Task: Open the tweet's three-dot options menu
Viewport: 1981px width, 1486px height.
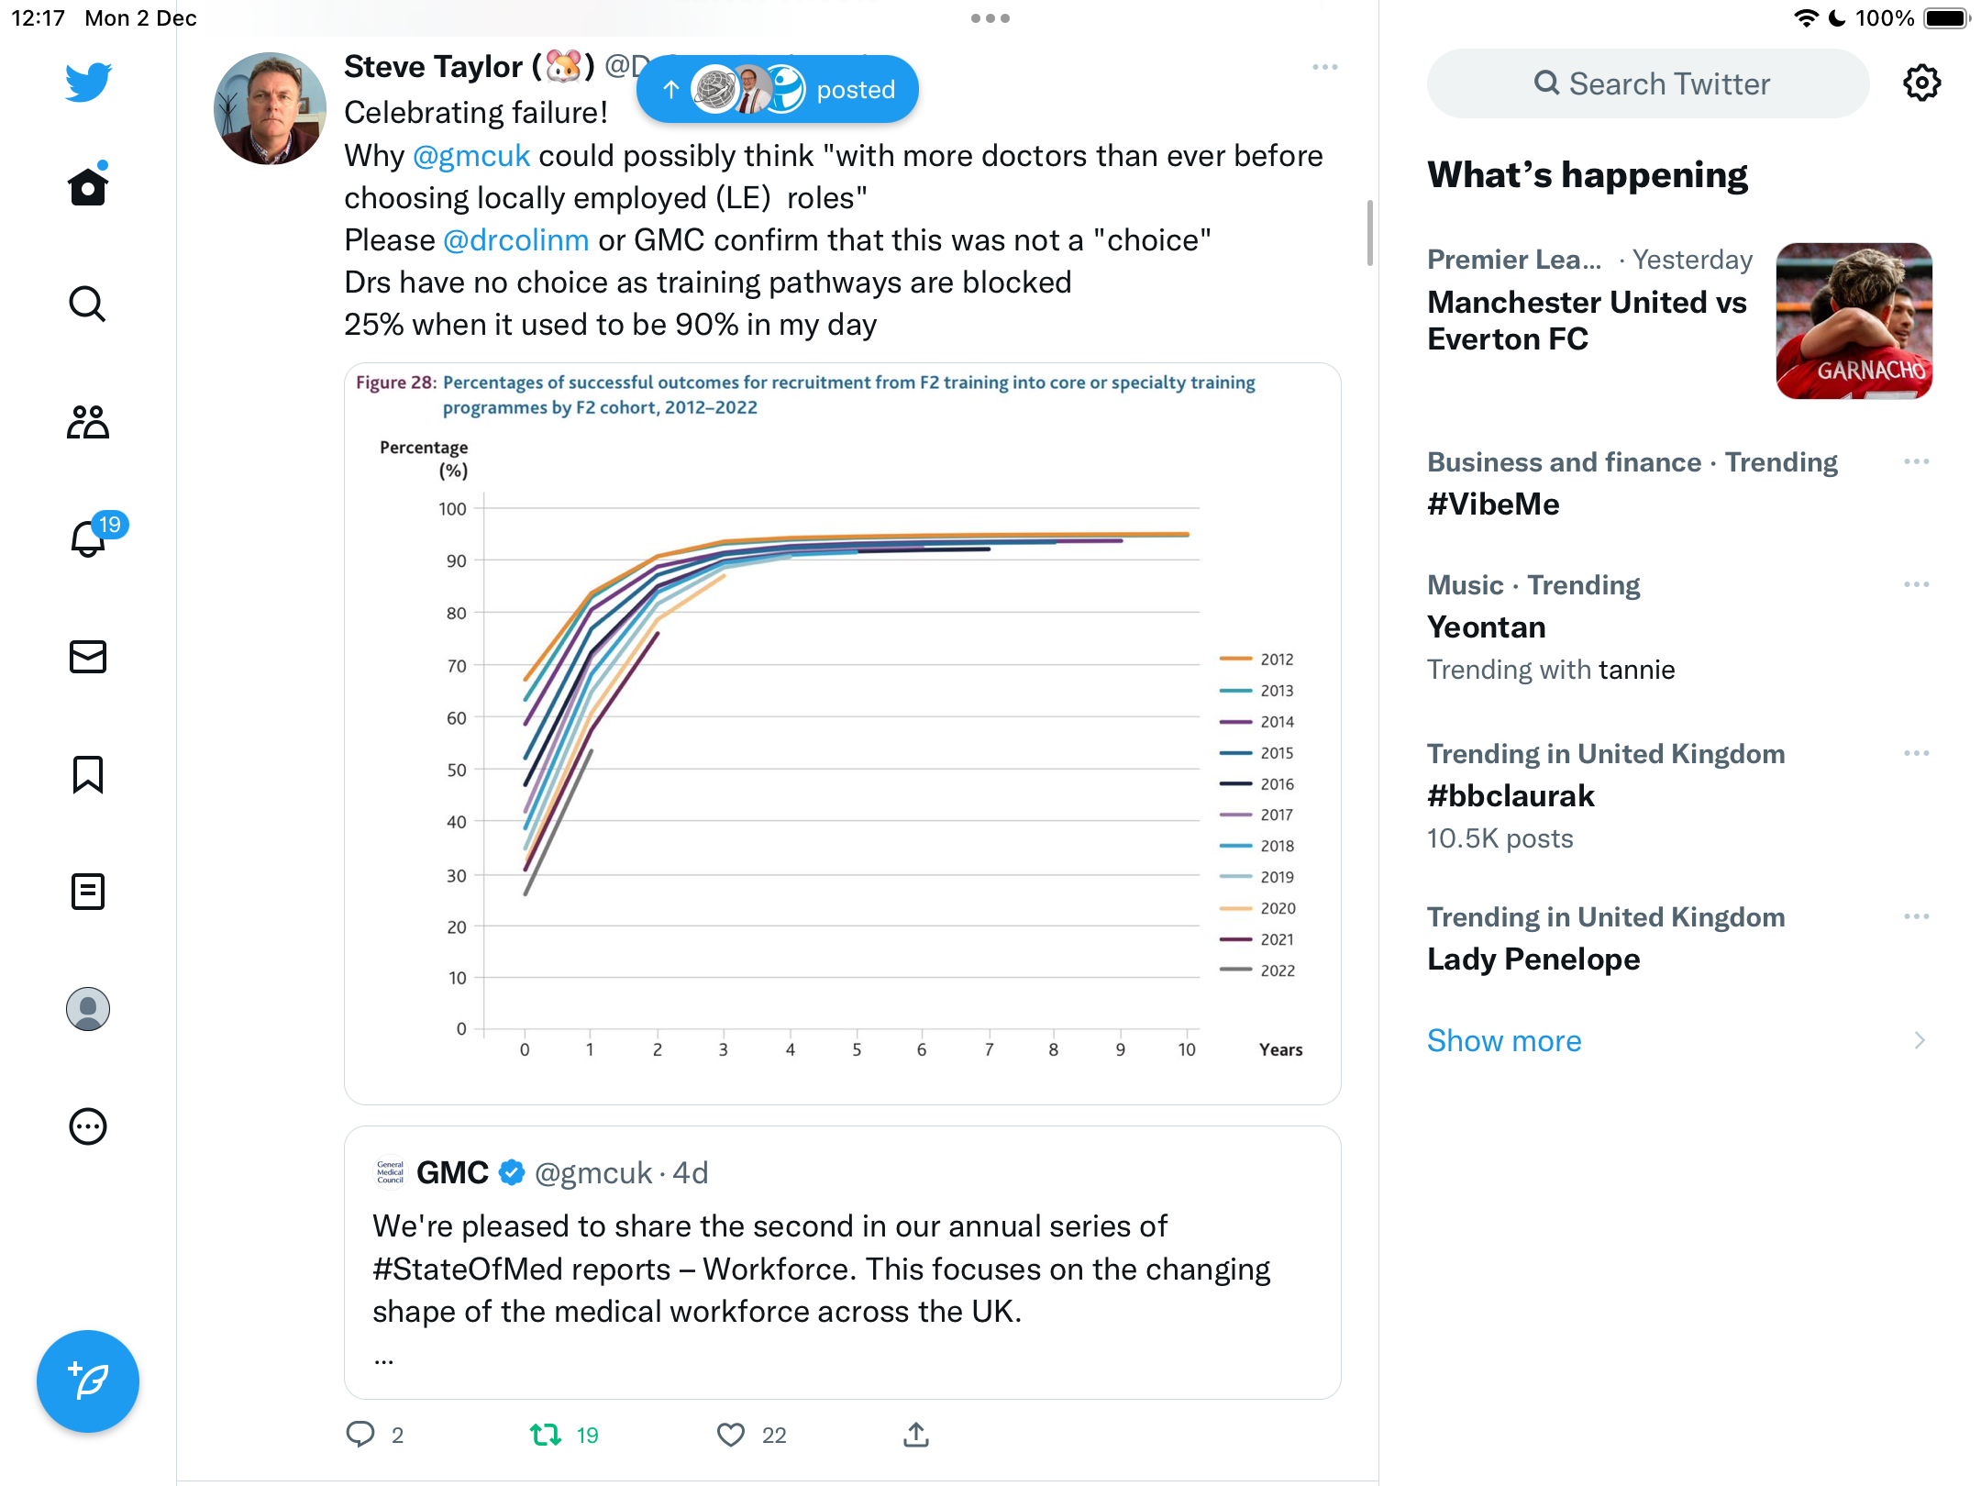Action: 1325,67
